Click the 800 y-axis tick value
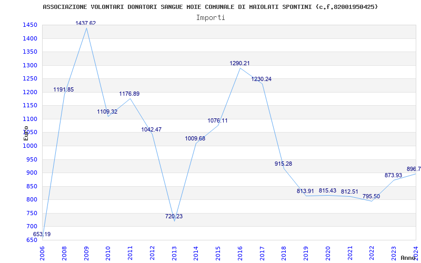421x263 pixels. [x=32, y=200]
